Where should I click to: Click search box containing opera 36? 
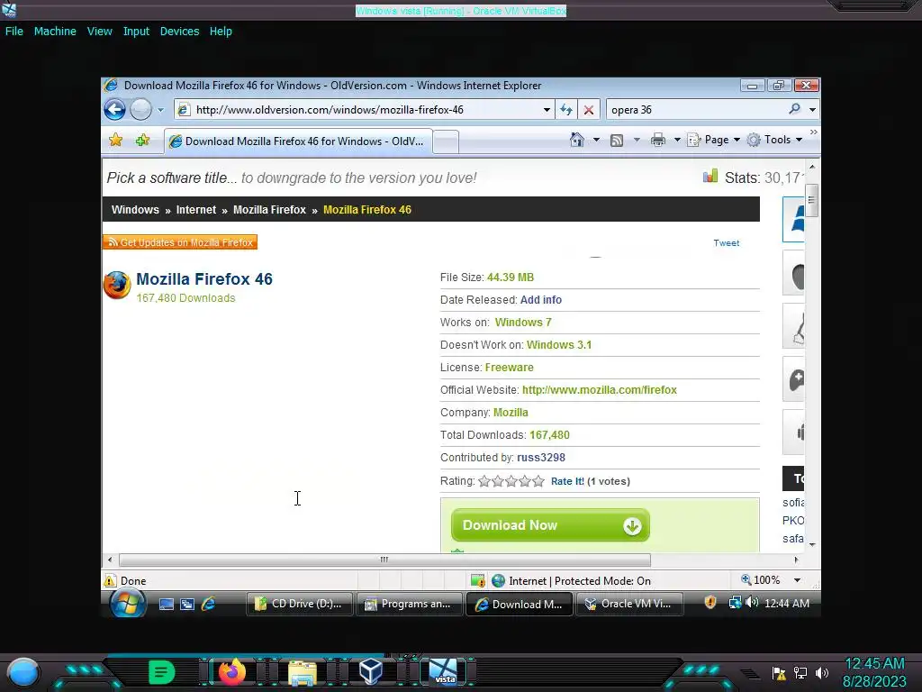(697, 109)
